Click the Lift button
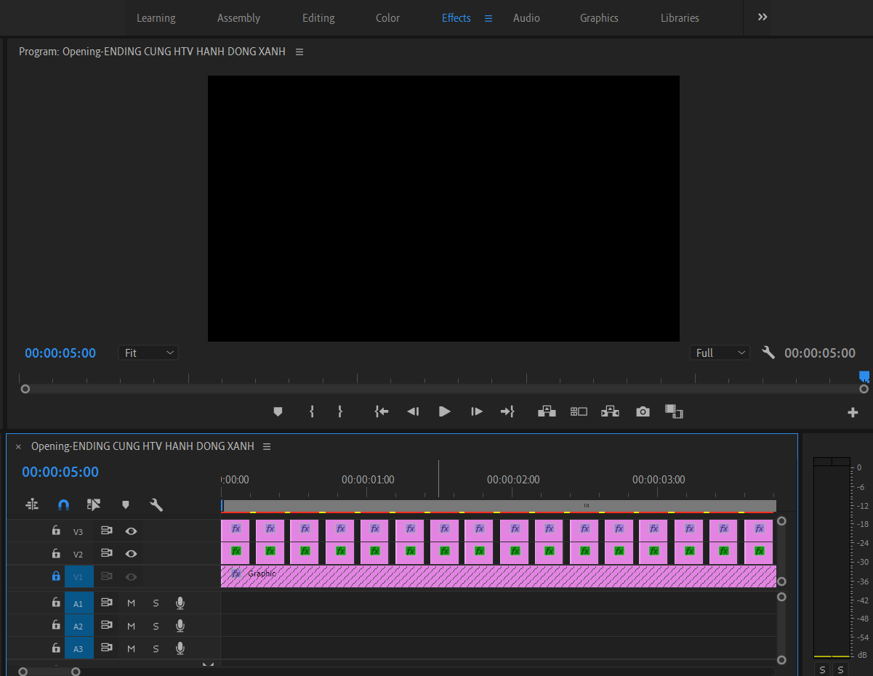The height and width of the screenshot is (676, 873). click(x=547, y=411)
